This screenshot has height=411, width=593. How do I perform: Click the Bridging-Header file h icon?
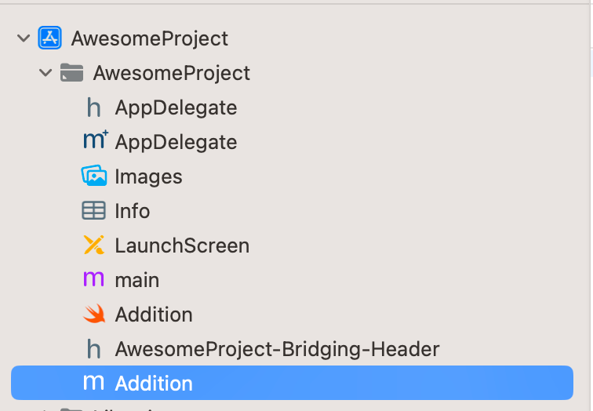(x=93, y=348)
